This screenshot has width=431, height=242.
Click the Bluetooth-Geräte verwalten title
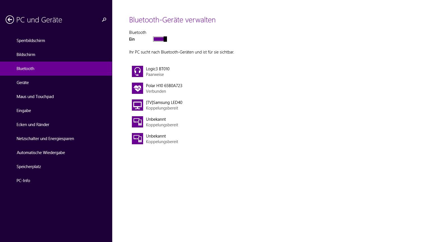coord(172,20)
